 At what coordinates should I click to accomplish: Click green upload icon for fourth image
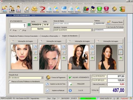tap(121, 58)
